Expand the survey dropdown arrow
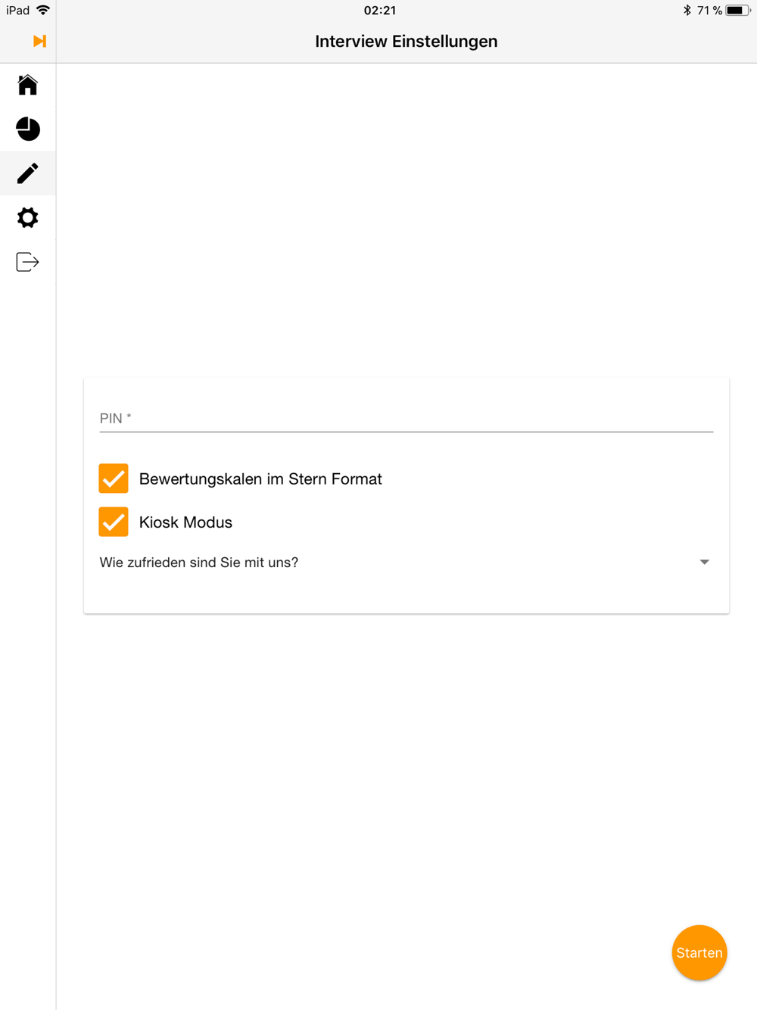Viewport: 757px width, 1010px height. coord(704,563)
